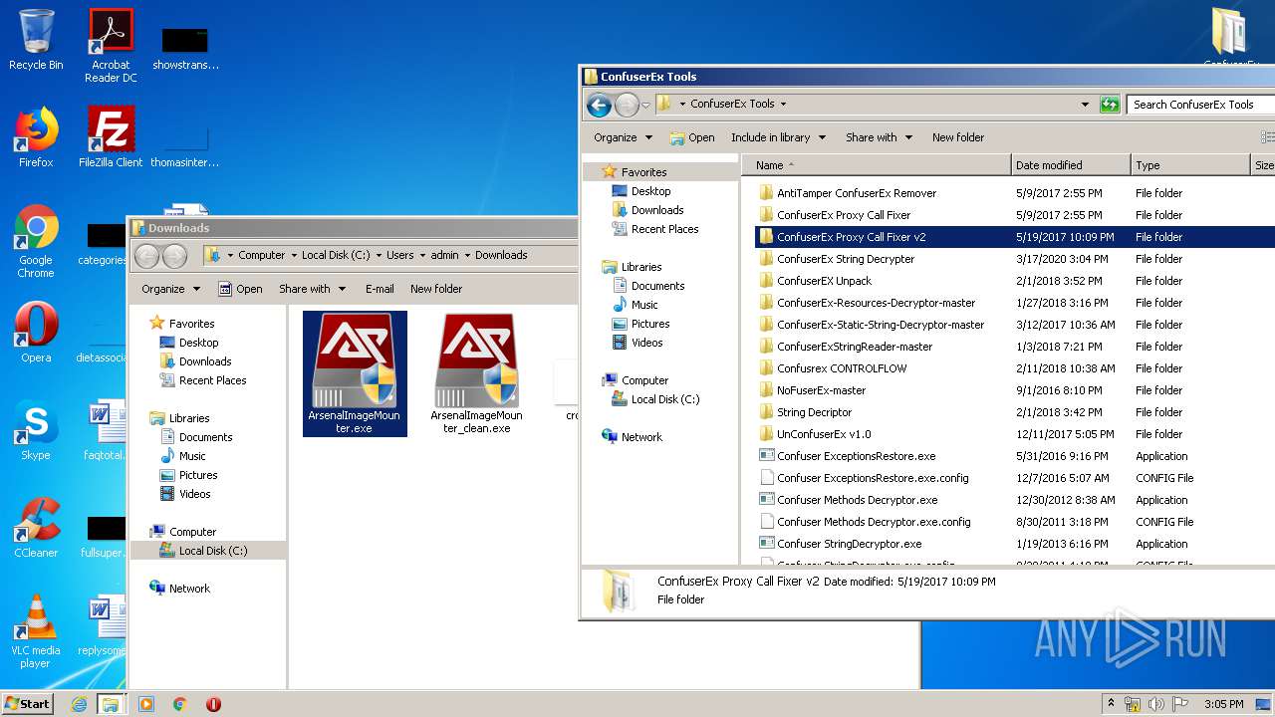Select the ArsenalImageMounter_clean.exe file
Image resolution: width=1275 pixels, height=717 pixels.
click(476, 373)
